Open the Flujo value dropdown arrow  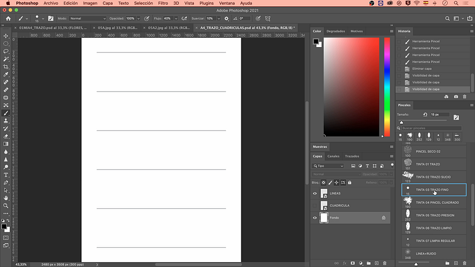[176, 19]
